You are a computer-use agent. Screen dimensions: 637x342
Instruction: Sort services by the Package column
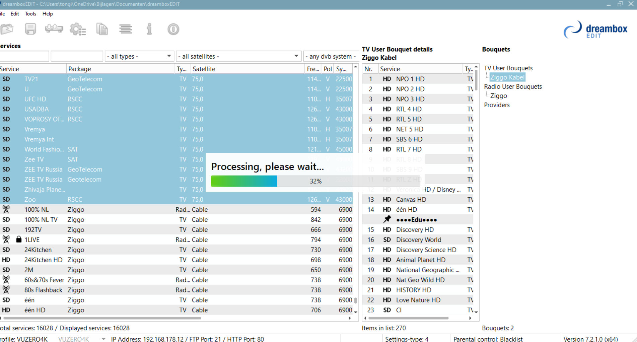120,69
